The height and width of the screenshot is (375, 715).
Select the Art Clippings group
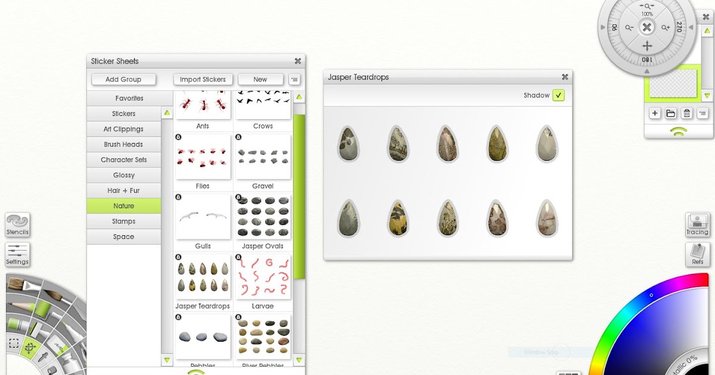point(124,129)
